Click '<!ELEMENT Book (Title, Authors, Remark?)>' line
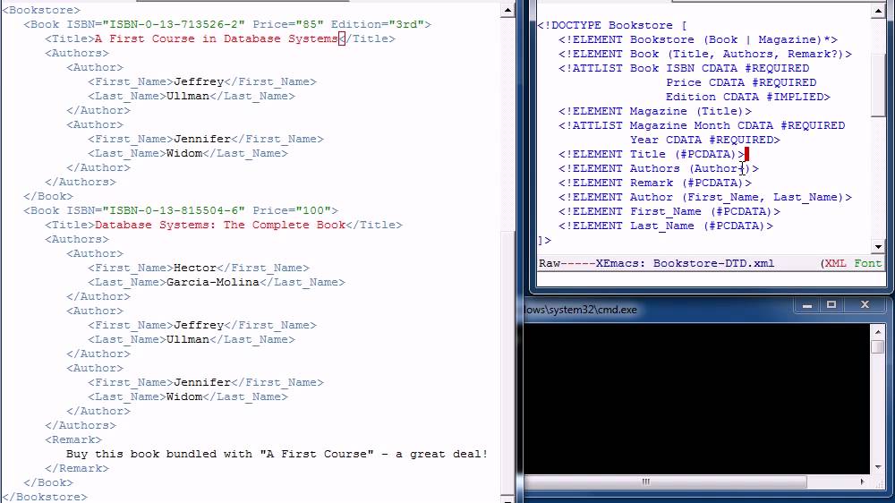This screenshot has width=895, height=503. click(705, 54)
